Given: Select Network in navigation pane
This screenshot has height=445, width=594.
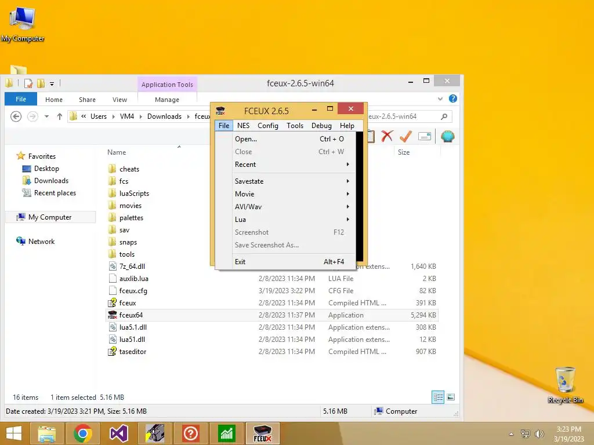Looking at the screenshot, I should 41,242.
